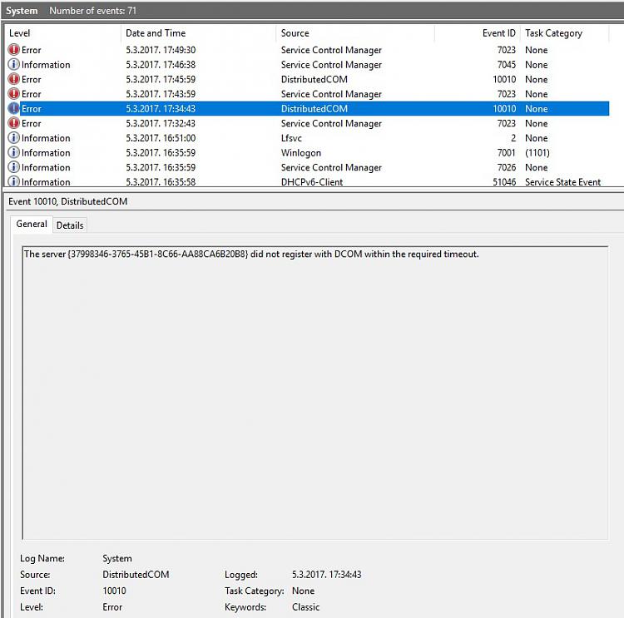624x618 pixels.
Task: Switch to the General tab
Action: pyautogui.click(x=32, y=224)
